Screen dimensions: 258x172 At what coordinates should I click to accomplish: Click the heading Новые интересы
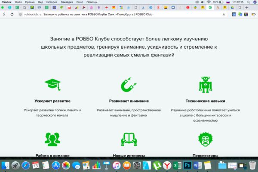coord(129,155)
